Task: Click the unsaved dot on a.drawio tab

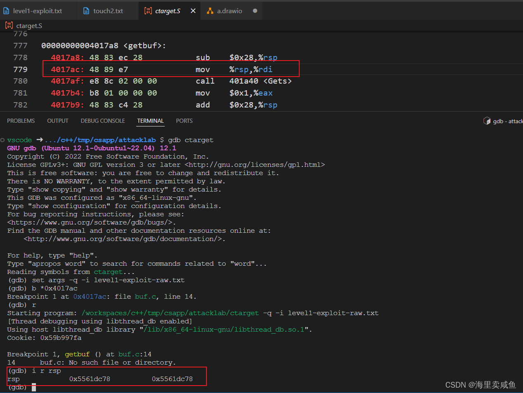Action: [255, 11]
